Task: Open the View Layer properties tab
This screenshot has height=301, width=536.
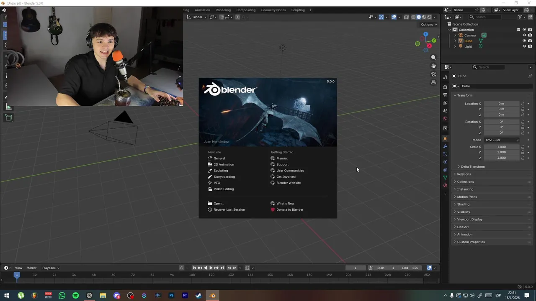Action: [445, 103]
